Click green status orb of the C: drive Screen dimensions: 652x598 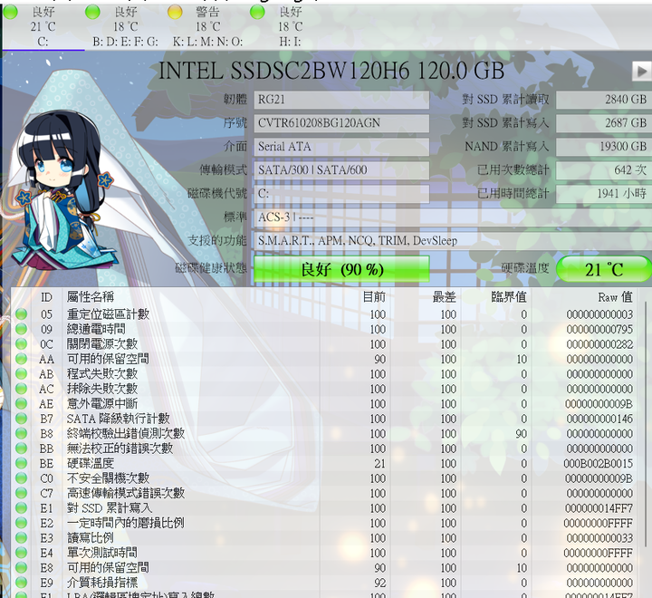click(10, 12)
